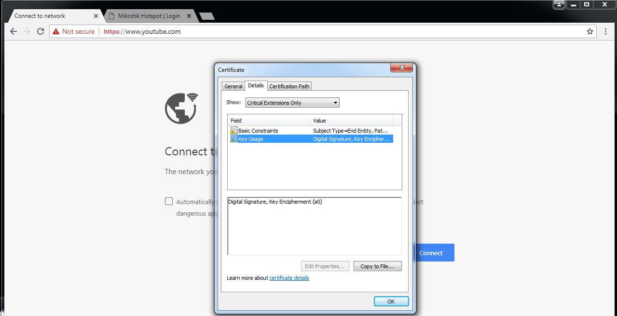Confirm the dialog with OK
The image size is (617, 316).
pyautogui.click(x=391, y=301)
